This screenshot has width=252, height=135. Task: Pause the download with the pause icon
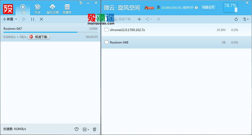click(33, 19)
